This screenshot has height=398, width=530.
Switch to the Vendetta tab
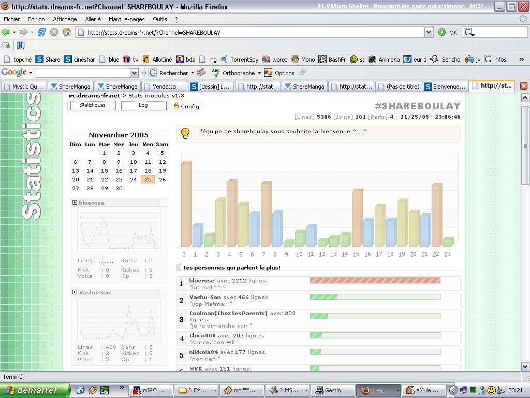[164, 87]
